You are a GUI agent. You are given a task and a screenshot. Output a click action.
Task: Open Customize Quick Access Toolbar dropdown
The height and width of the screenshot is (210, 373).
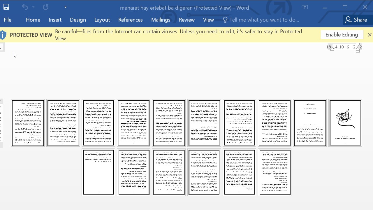click(66, 7)
